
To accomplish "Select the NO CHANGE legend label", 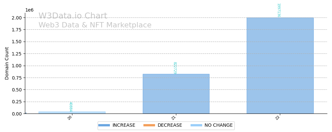I will point(218,125).
